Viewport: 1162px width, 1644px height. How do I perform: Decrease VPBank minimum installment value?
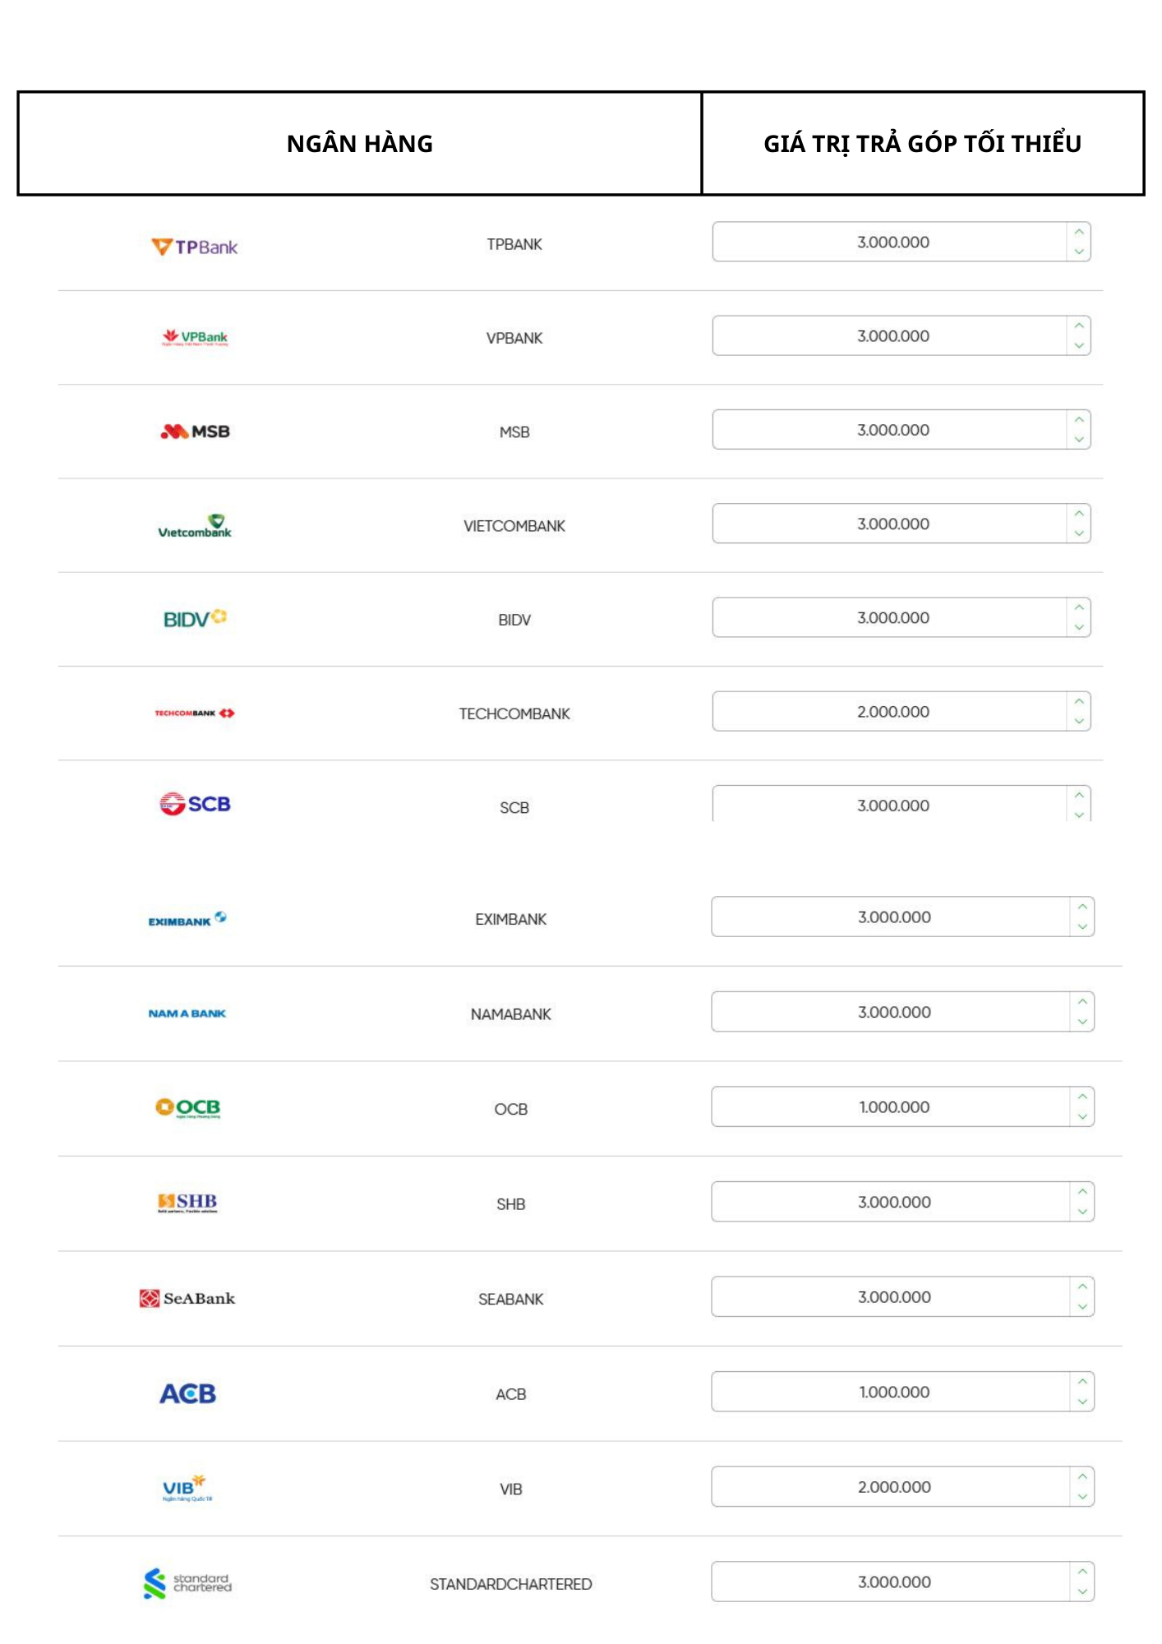click(1079, 346)
